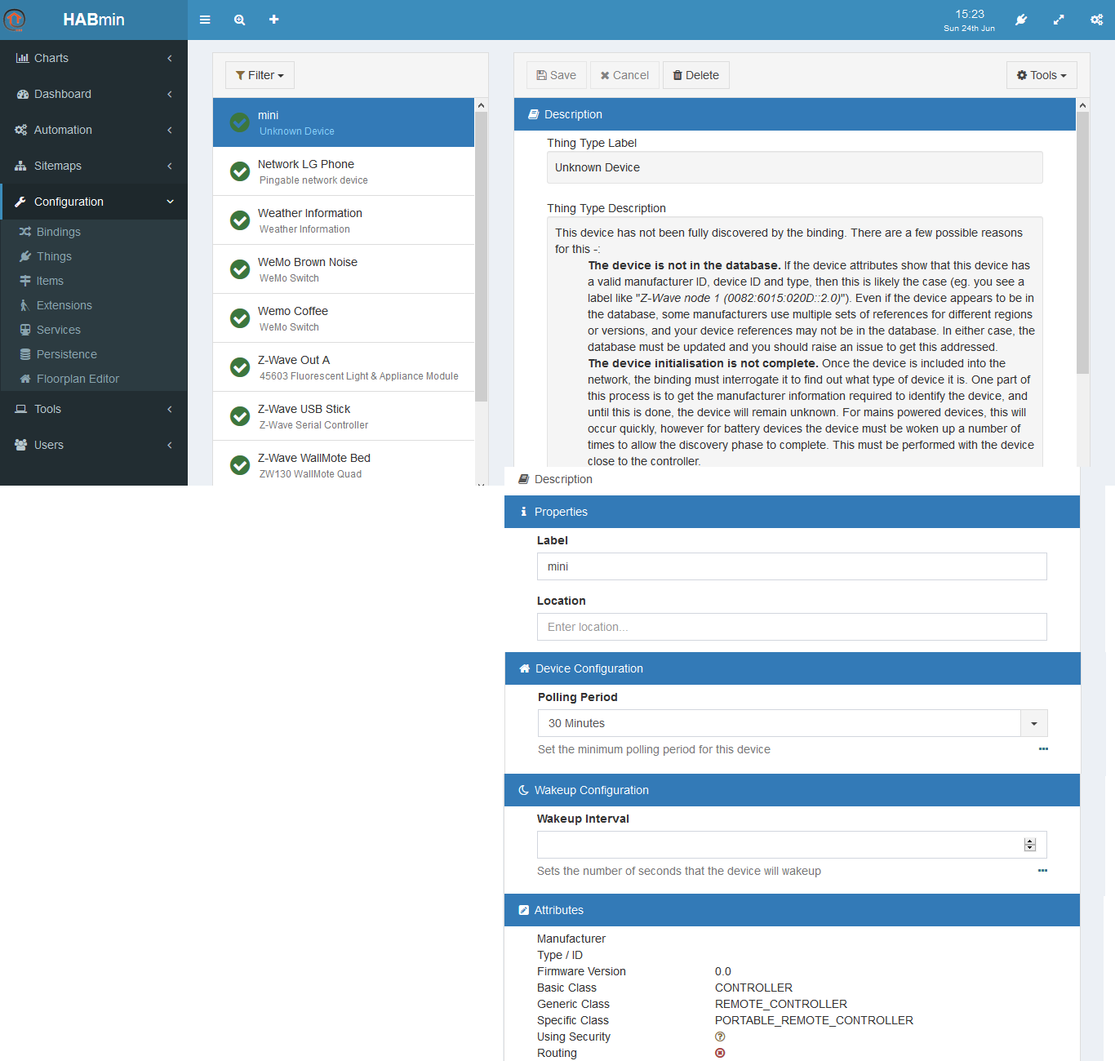The width and height of the screenshot is (1115, 1061).
Task: Click the hamburger menu icon in top bar
Action: click(205, 20)
